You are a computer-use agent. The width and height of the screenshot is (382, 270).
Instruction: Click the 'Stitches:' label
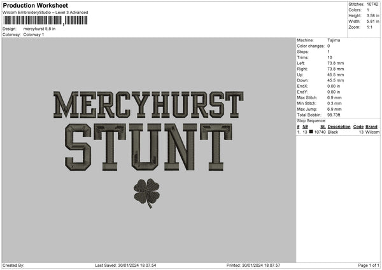coord(356,4)
